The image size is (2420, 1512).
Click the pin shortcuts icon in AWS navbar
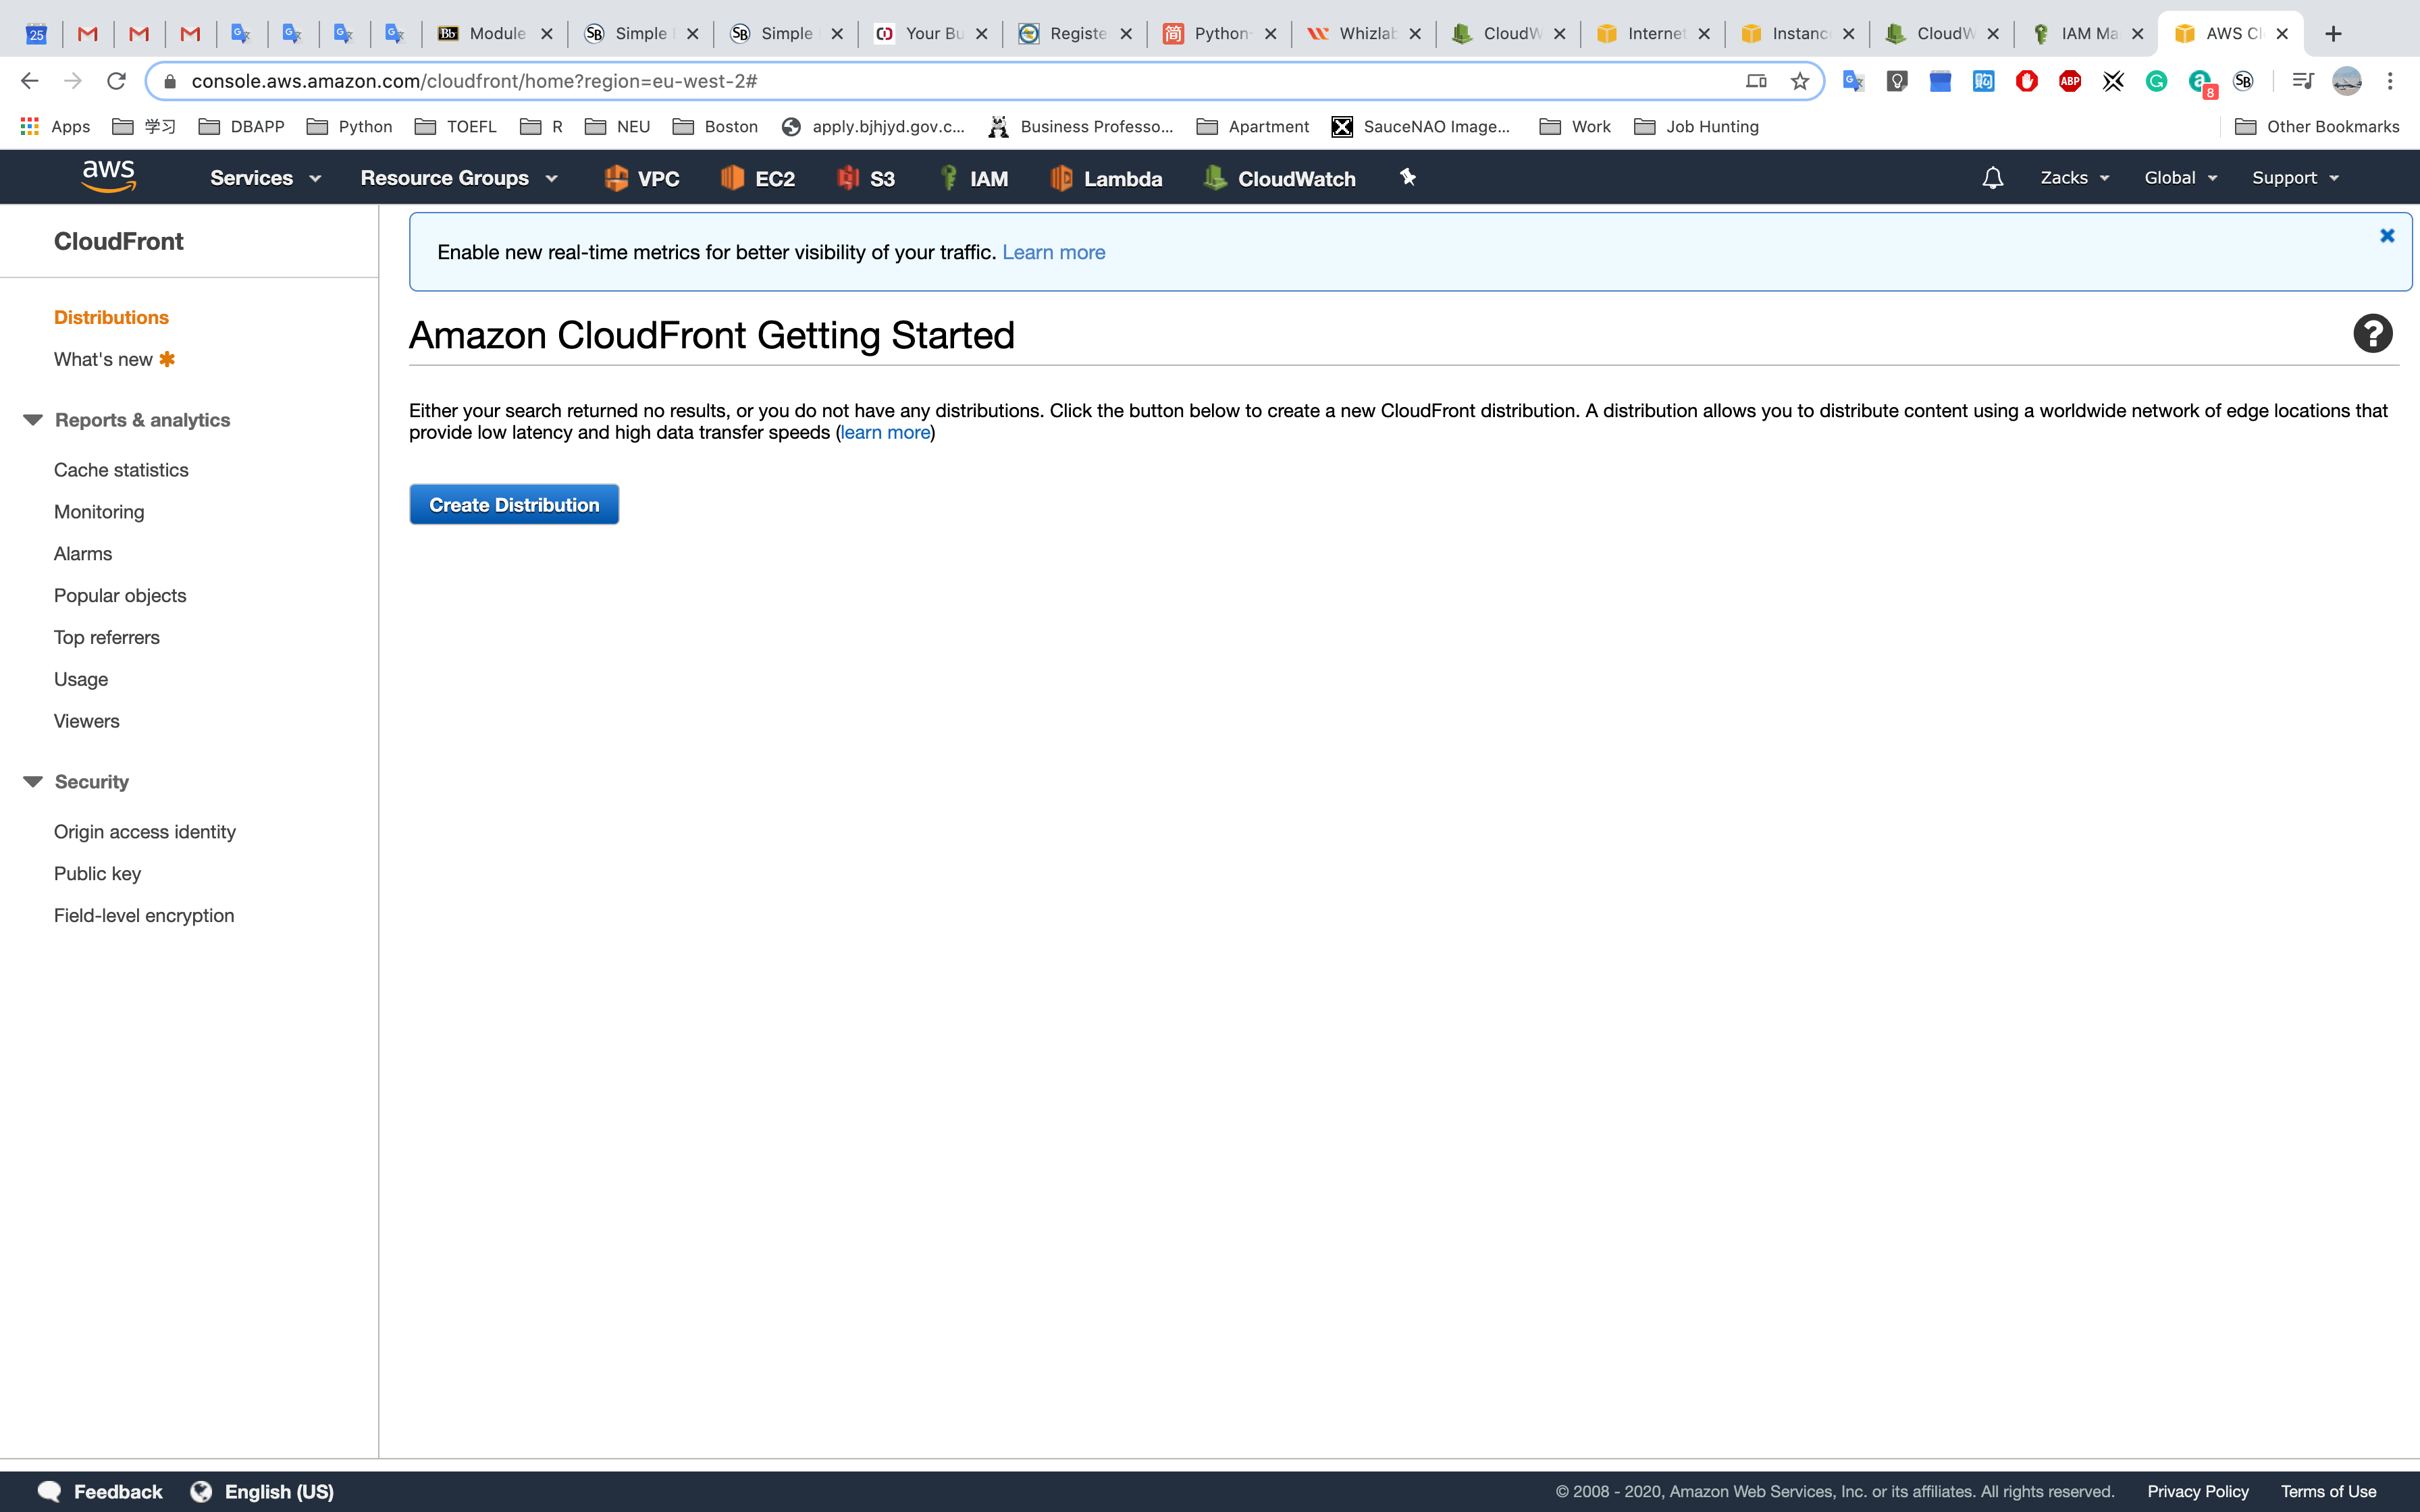point(1407,177)
